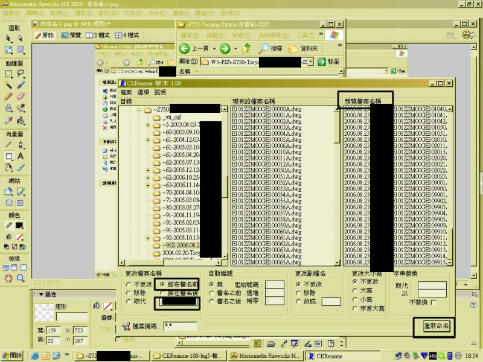Select the Rubber Stamp tool
The height and width of the screenshot is (362, 483).
click(21, 108)
